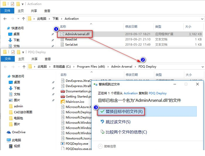Open 查看 tab in PDQ Deploy window
This screenshot has height=156, width=205.
48,59
